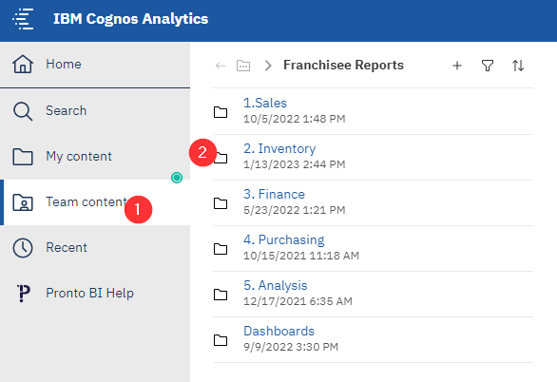This screenshot has height=382, width=557.
Task: Click the Search magnifier icon
Action: click(23, 111)
